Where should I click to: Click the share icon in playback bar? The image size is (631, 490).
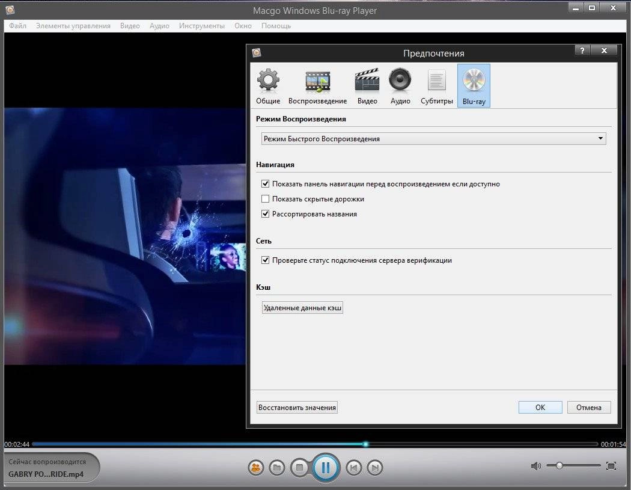[255, 468]
